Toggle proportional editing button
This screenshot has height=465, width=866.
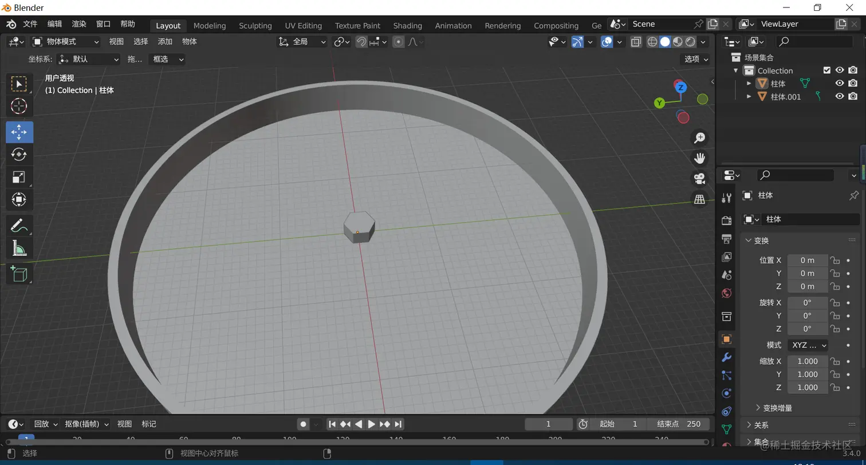(x=399, y=42)
